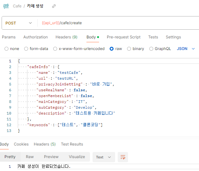
Task: Select the none body type
Action: [6, 49]
